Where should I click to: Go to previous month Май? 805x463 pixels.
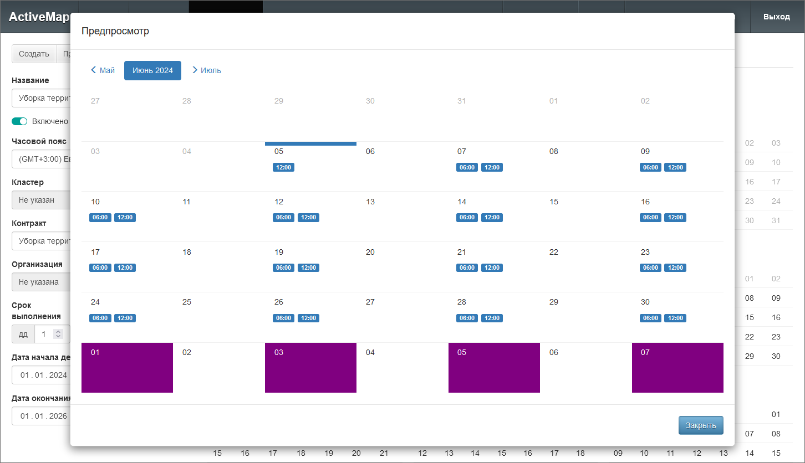coord(103,70)
